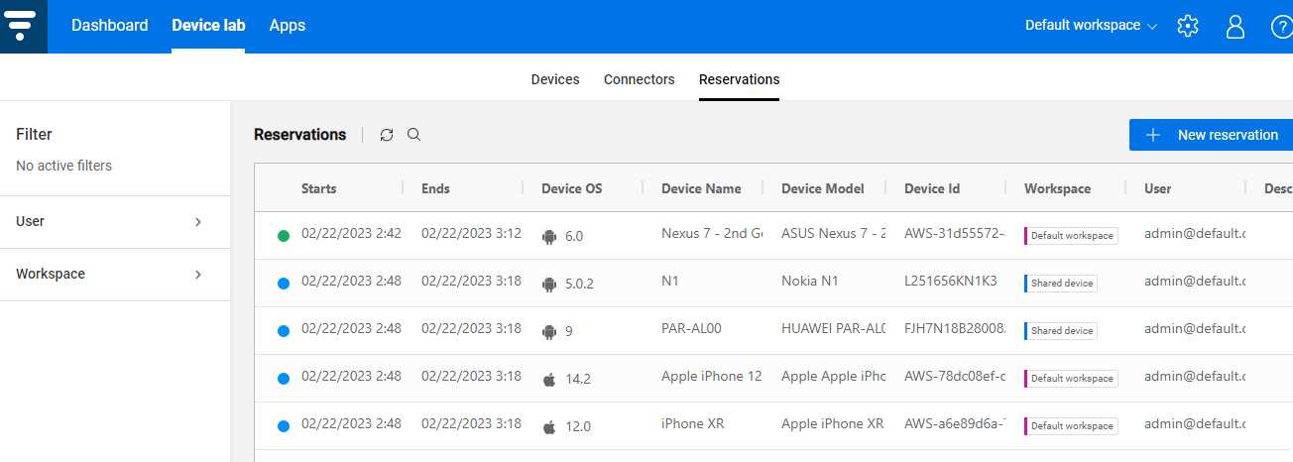Click Apple icon in iPhone XR row
The height and width of the screenshot is (462, 1293).
[x=549, y=426]
